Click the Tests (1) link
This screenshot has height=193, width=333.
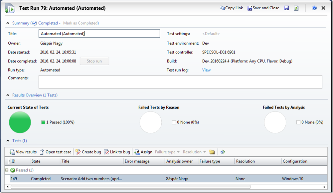(20, 141)
